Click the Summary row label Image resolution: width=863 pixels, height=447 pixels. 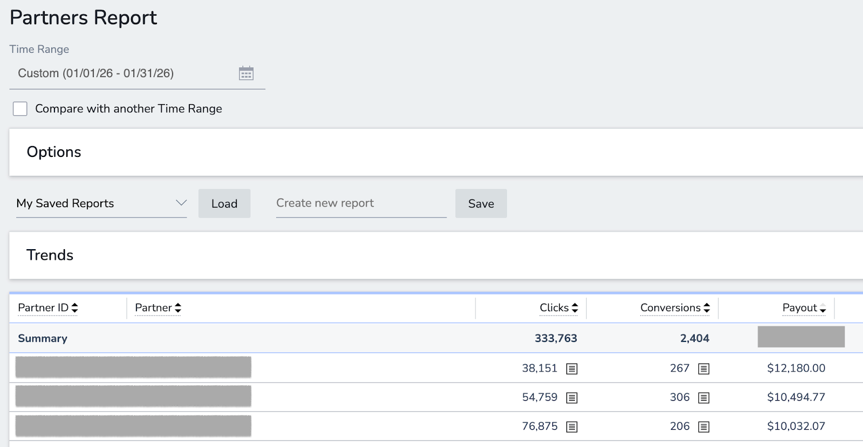(x=43, y=339)
